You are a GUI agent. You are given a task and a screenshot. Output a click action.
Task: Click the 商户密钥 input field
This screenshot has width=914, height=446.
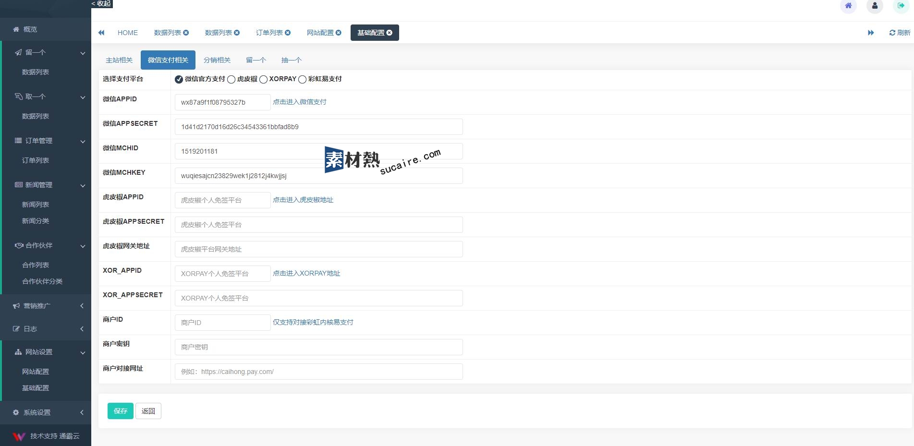[319, 347]
